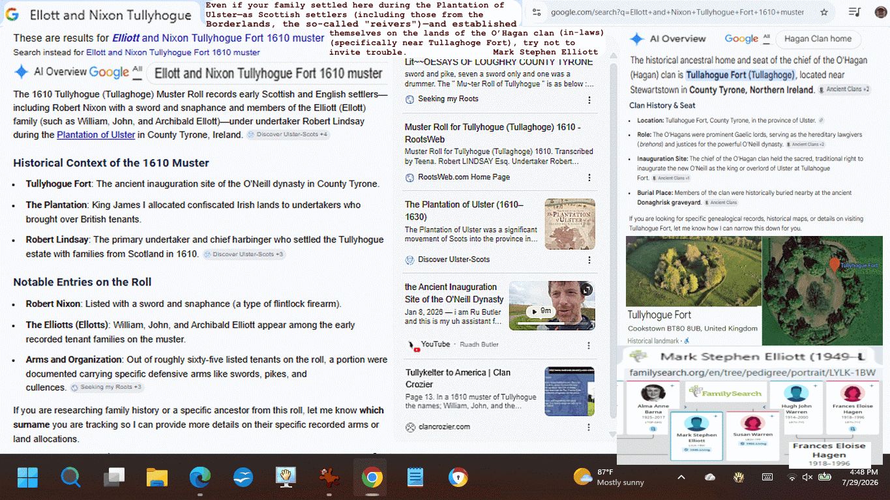Open the Tullyhogue Fort aerial photo
The image size is (890, 500).
694,271
